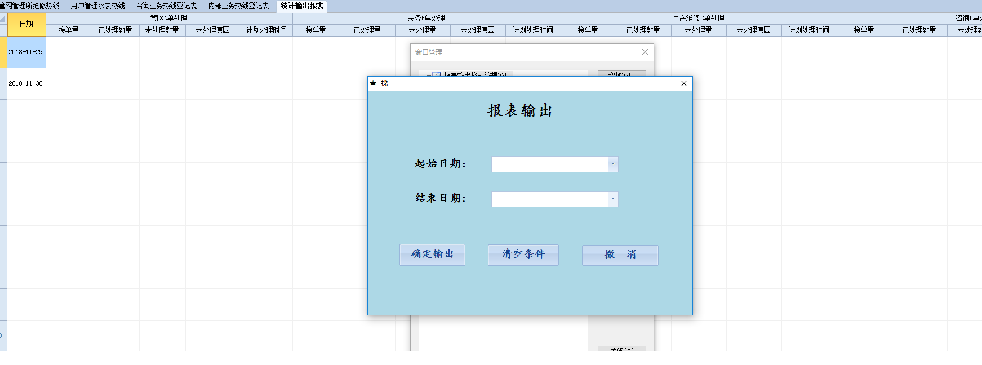
Task: Click 已处理量 header under 表务B单处理
Action: point(367,30)
